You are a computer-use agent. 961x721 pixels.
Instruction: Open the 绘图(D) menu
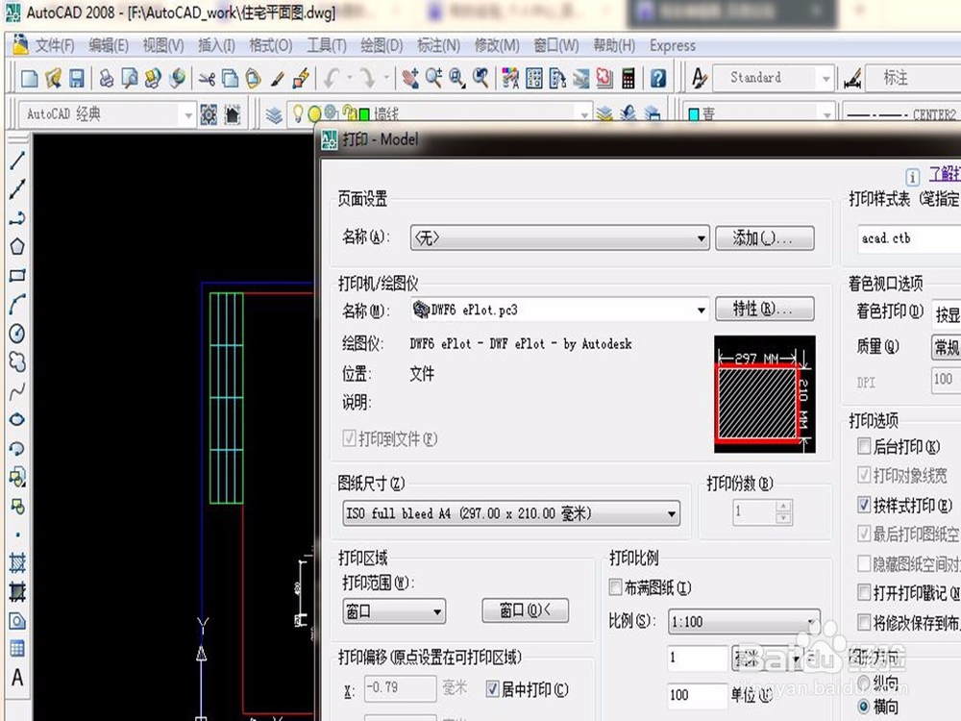(382, 45)
